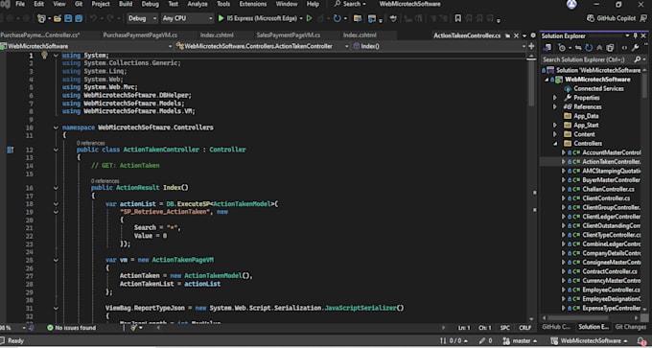The width and height of the screenshot is (652, 348).
Task: Click the New Project icon in toolbar
Action: click(41, 18)
